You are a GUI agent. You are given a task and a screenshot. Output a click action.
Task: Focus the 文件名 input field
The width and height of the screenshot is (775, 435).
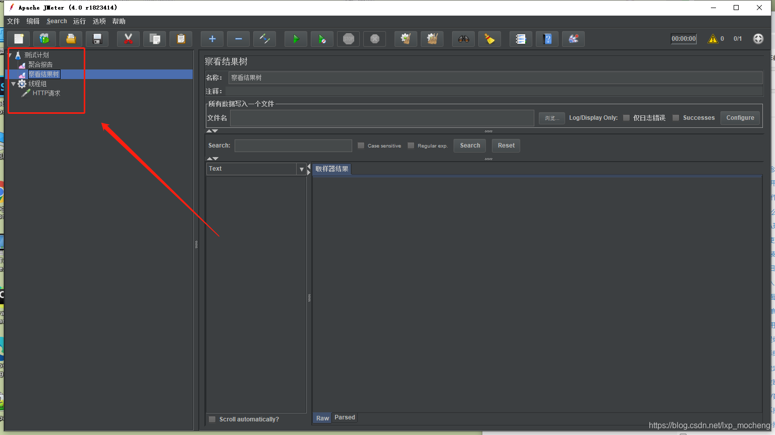382,118
